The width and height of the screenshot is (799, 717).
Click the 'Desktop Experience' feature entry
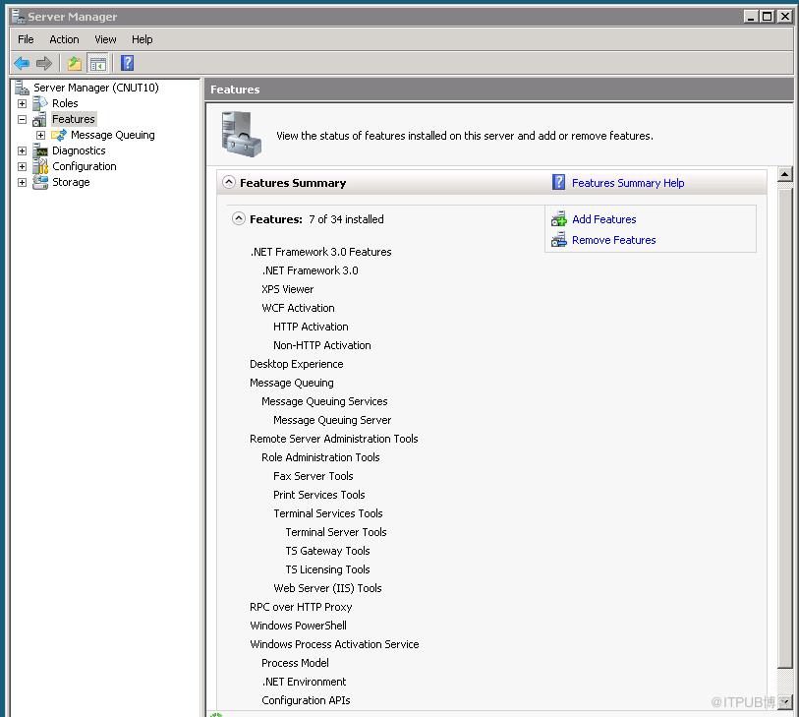coord(296,364)
